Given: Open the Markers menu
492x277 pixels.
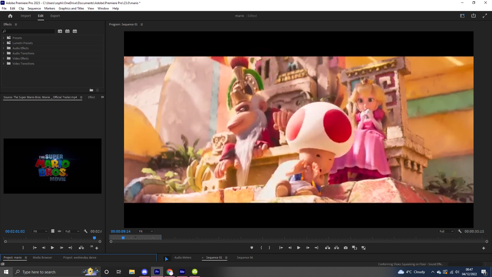Looking at the screenshot, I should point(49,8).
